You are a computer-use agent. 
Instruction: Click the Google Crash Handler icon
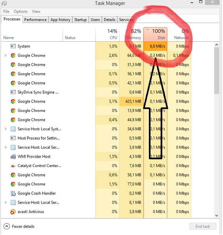pyautogui.click(x=13, y=193)
